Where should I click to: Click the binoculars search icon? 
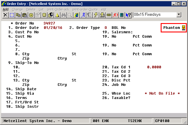[63, 15]
